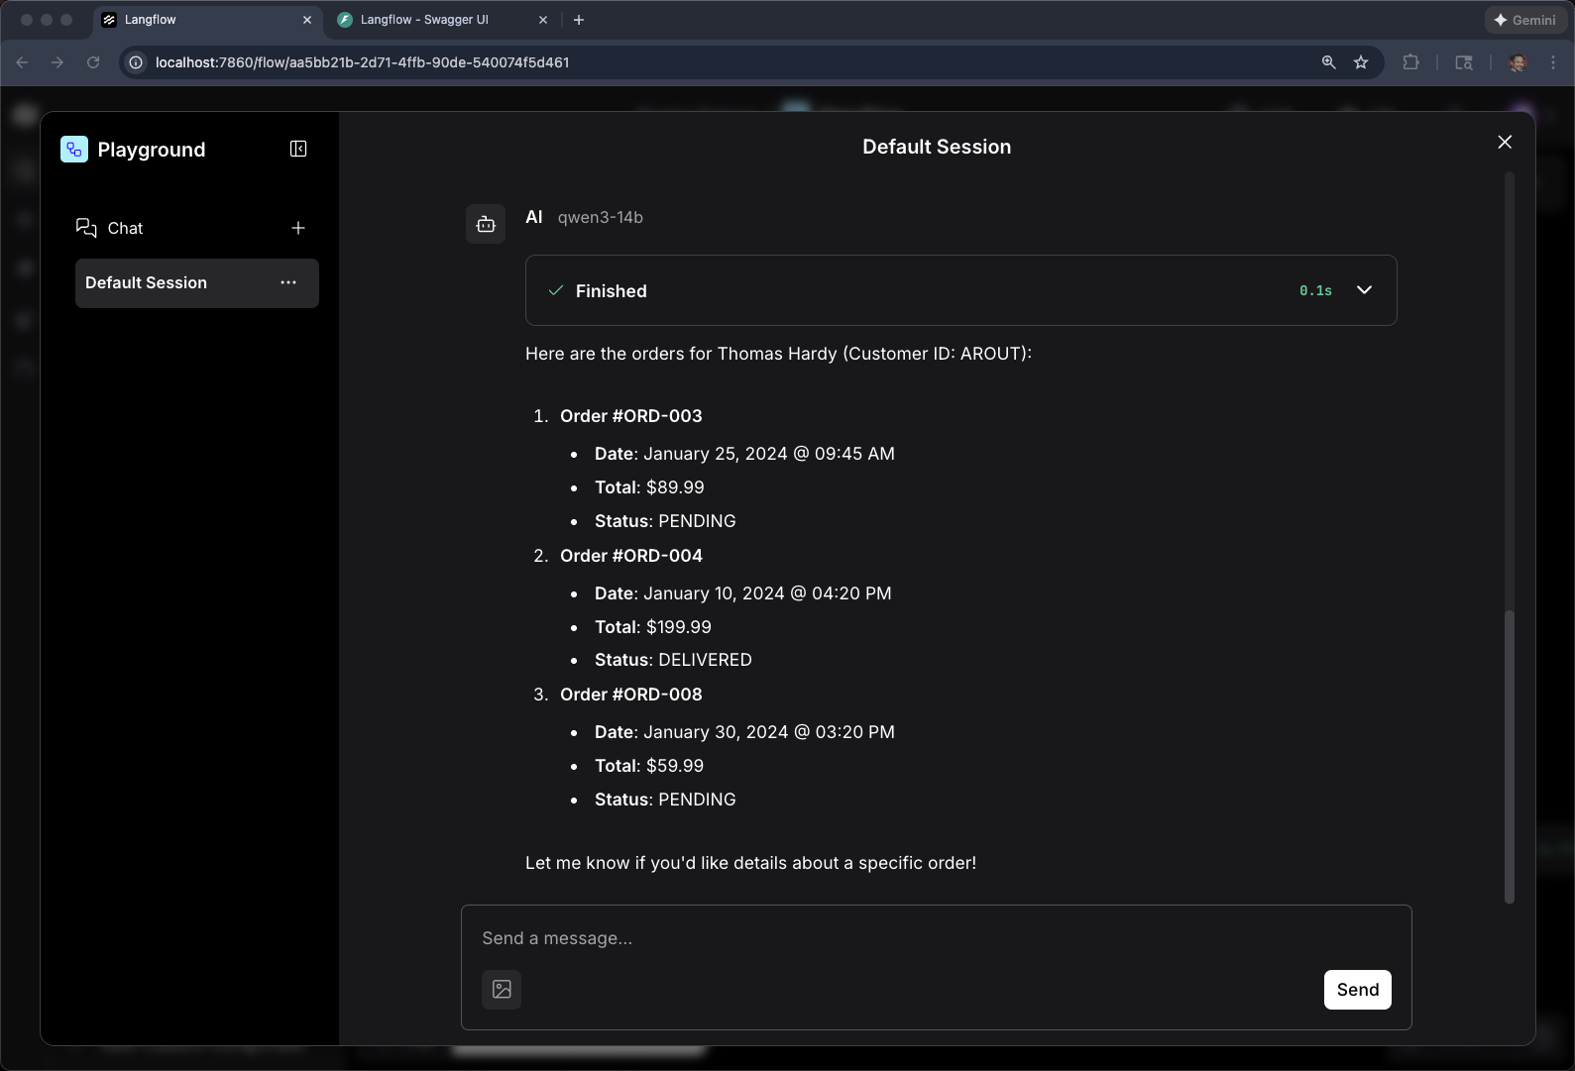Open the Chrome three-dot menu

pyautogui.click(x=1553, y=62)
